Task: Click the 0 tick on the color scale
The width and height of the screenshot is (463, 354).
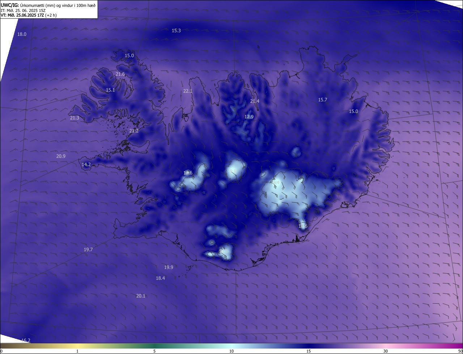Action: point(1,351)
